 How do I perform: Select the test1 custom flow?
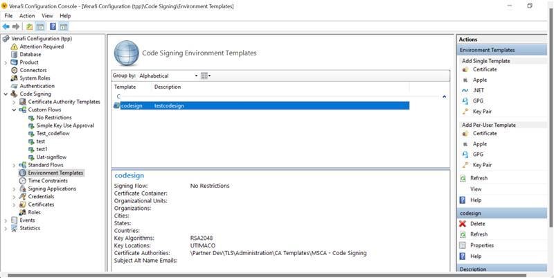42,149
